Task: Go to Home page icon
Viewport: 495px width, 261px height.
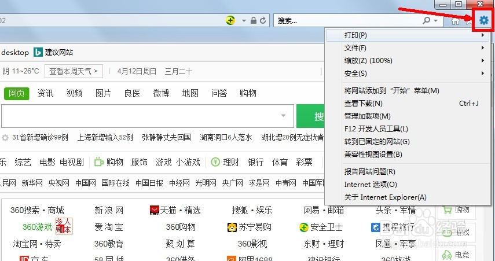Action: (455, 21)
